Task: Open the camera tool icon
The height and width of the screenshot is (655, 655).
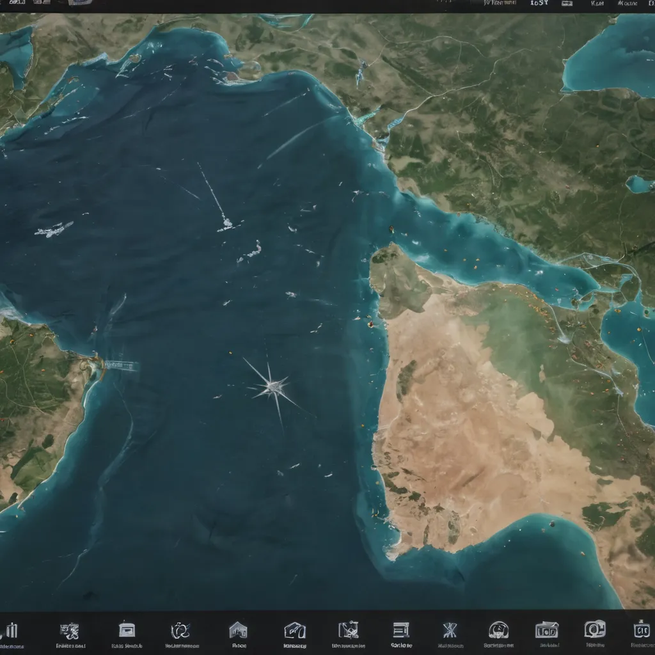Action: (x=594, y=629)
